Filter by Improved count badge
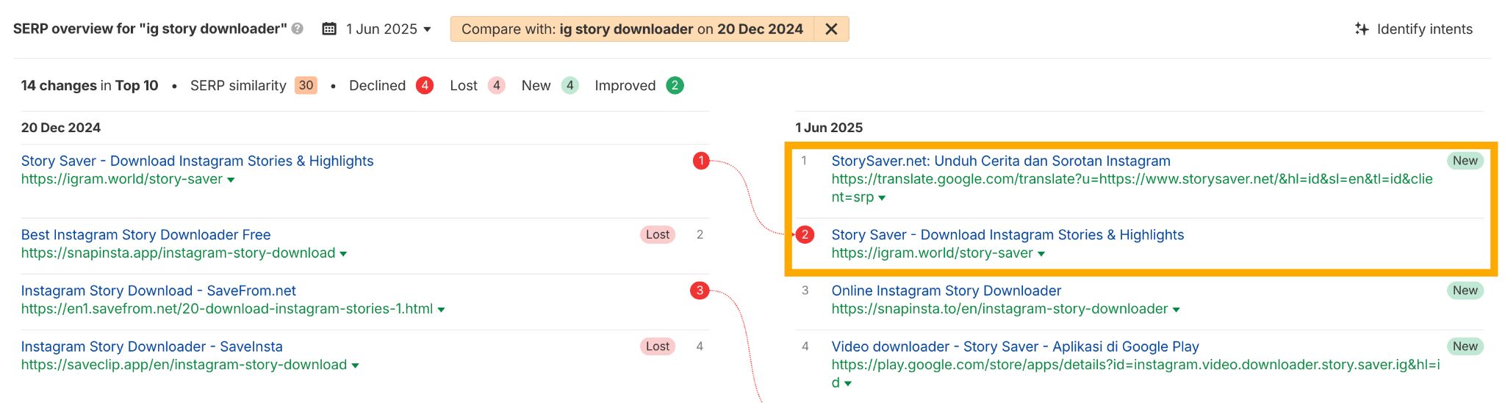The width and height of the screenshot is (1505, 403). click(675, 85)
